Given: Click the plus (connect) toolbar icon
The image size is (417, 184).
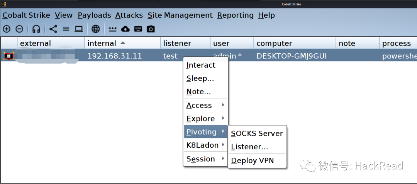Looking at the screenshot, I should point(7,29).
